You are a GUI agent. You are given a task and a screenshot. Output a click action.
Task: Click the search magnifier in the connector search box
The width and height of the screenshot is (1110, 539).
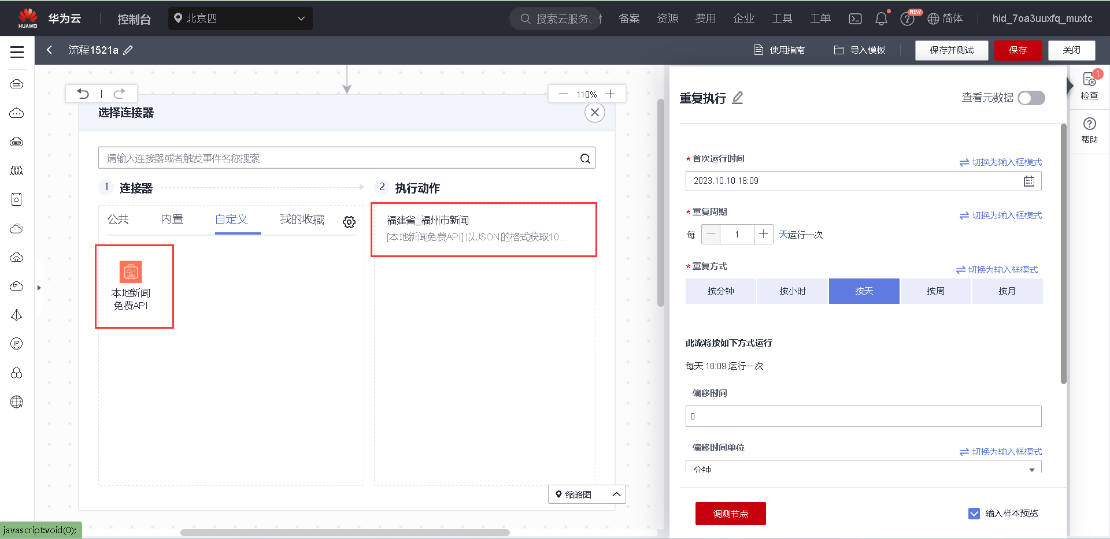585,158
